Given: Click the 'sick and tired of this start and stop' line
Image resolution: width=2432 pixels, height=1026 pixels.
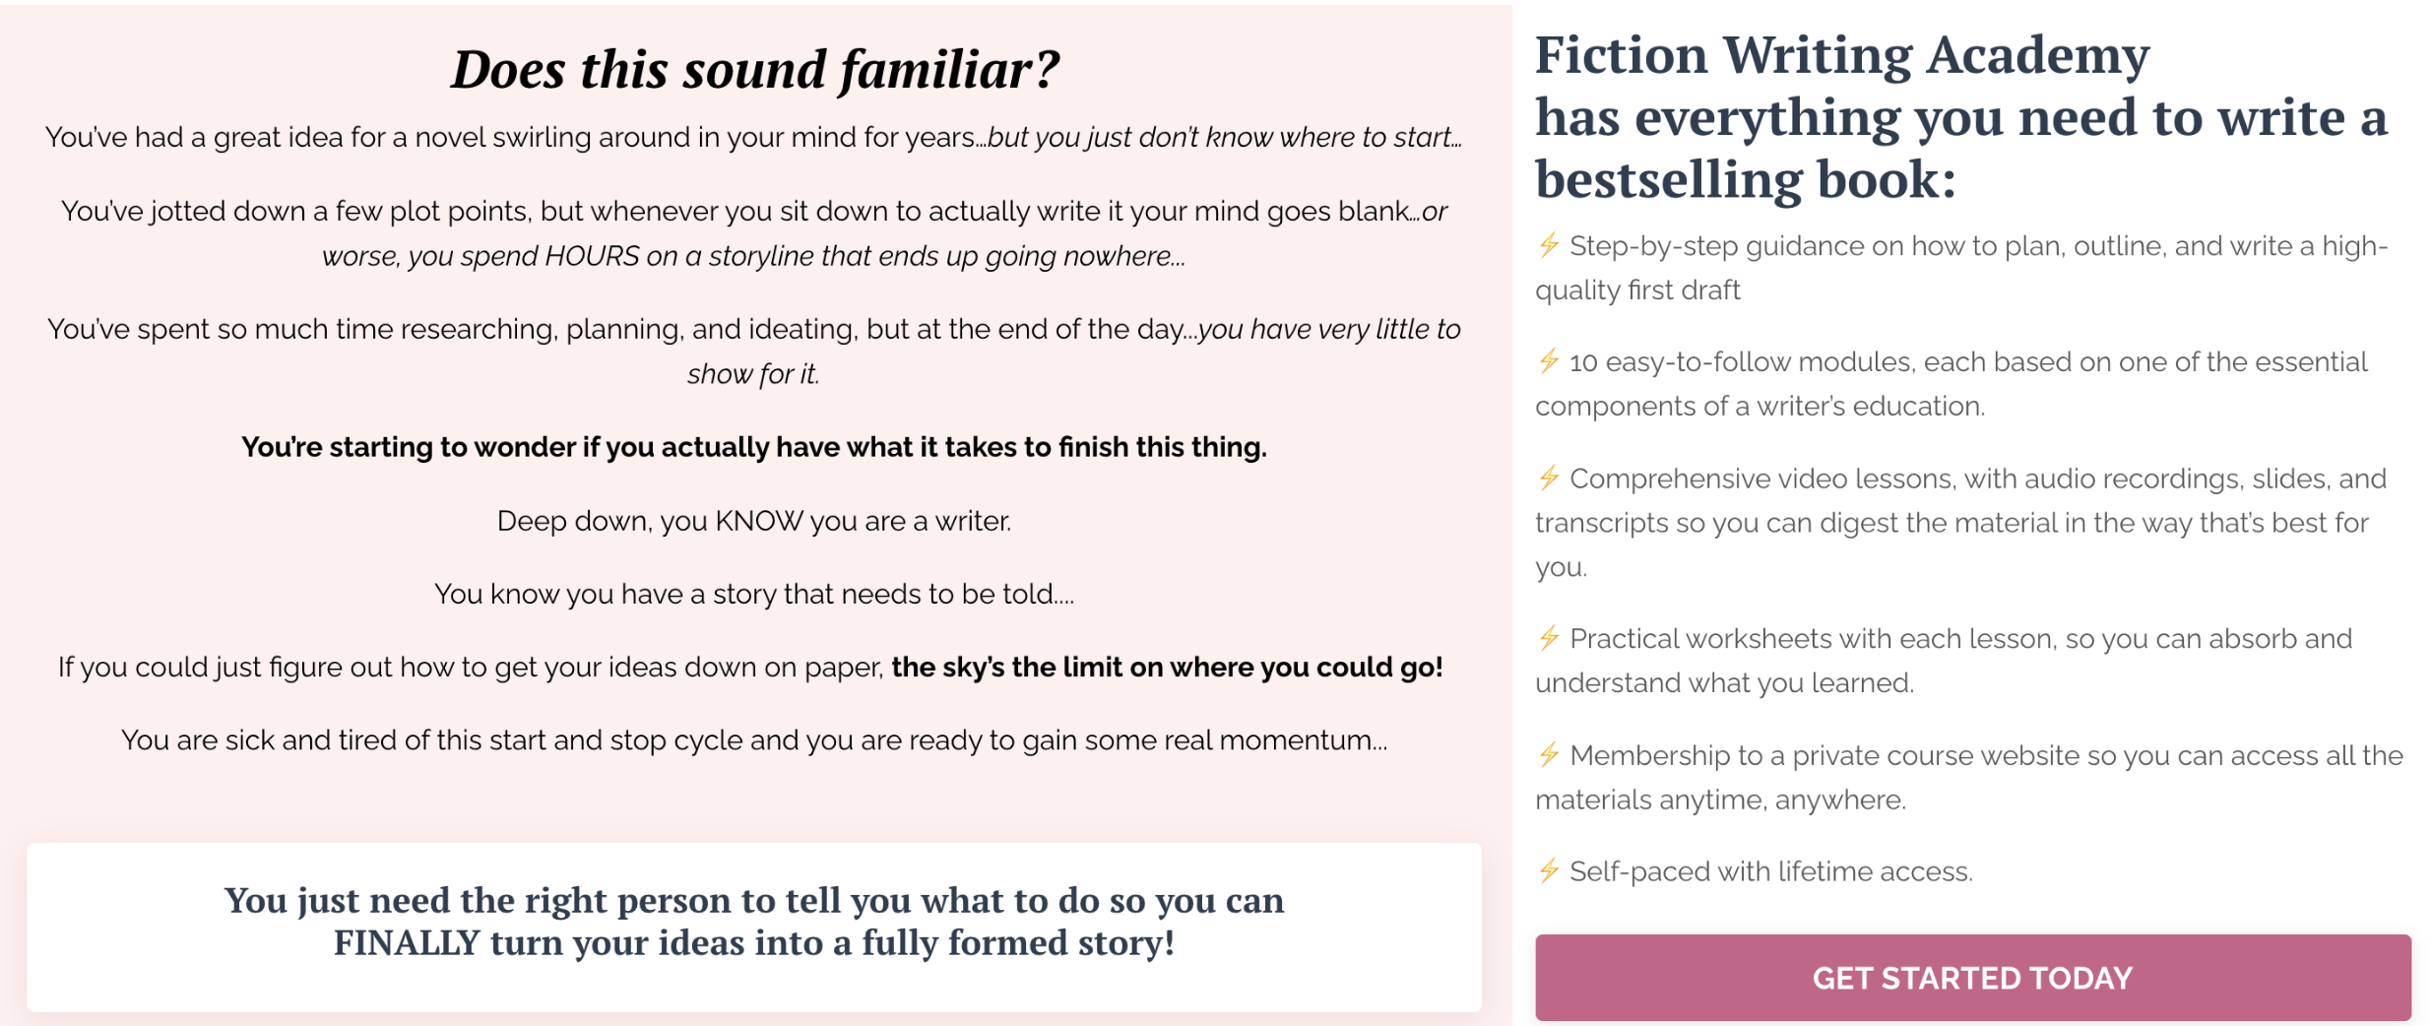Looking at the screenshot, I should click(754, 739).
